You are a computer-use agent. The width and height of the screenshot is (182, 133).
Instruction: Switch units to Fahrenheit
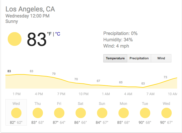tap(50, 34)
